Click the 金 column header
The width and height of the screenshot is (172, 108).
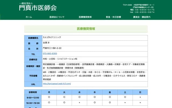tap(110, 92)
